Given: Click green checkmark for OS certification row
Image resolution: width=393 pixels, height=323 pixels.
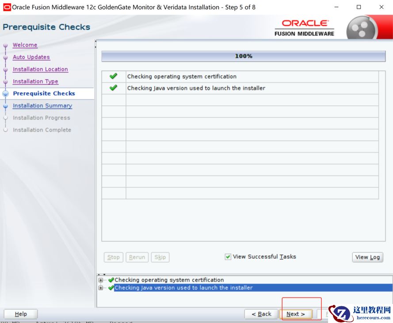Looking at the screenshot, I should click(x=114, y=76).
